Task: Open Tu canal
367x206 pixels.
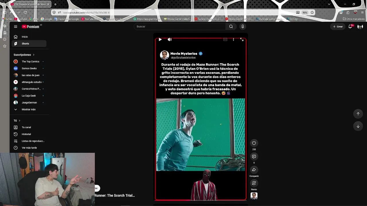Action: (x=29, y=127)
